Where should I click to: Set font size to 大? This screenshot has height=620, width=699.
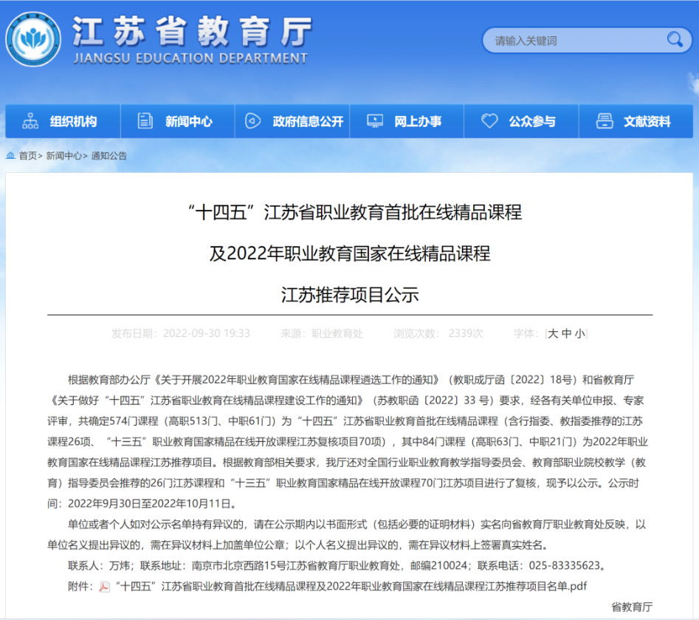pyautogui.click(x=553, y=334)
